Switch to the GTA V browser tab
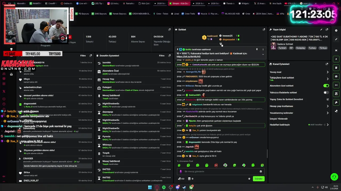This screenshot has width=341, height=191. [290, 3]
